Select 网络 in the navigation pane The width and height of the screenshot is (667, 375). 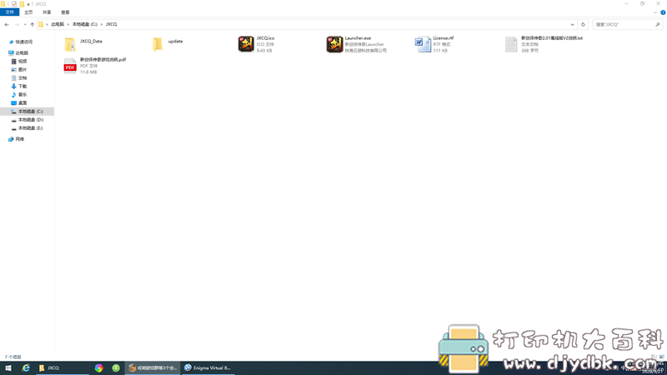tap(19, 139)
